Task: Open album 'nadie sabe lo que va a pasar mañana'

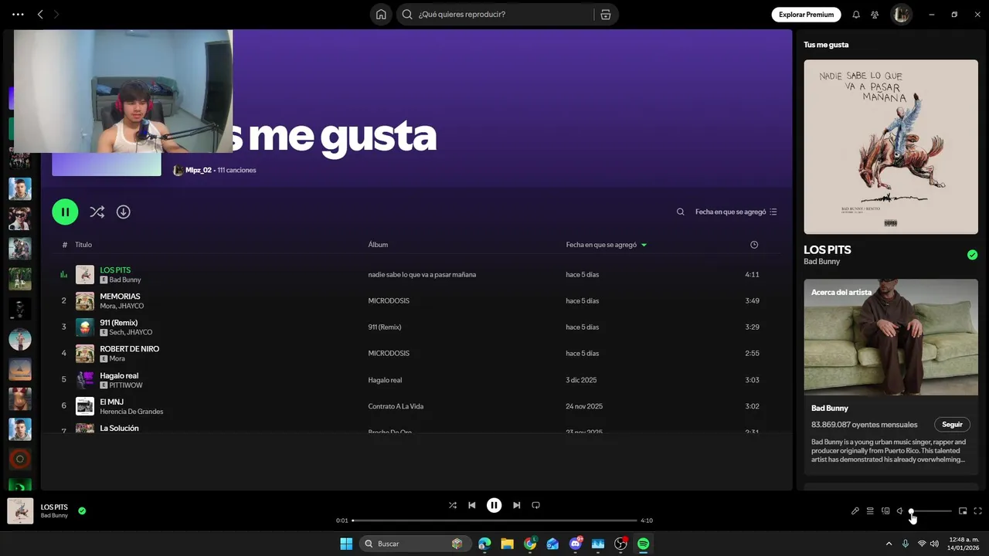Action: [422, 275]
